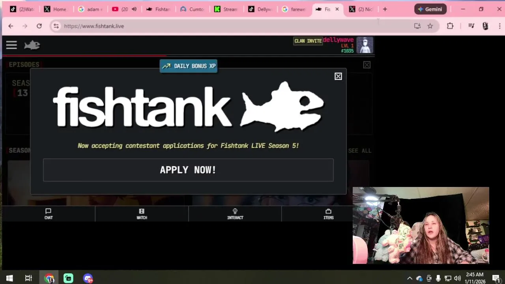This screenshot has width=505, height=284.
Task: Open the volume speaker tray icon
Action: 457,278
